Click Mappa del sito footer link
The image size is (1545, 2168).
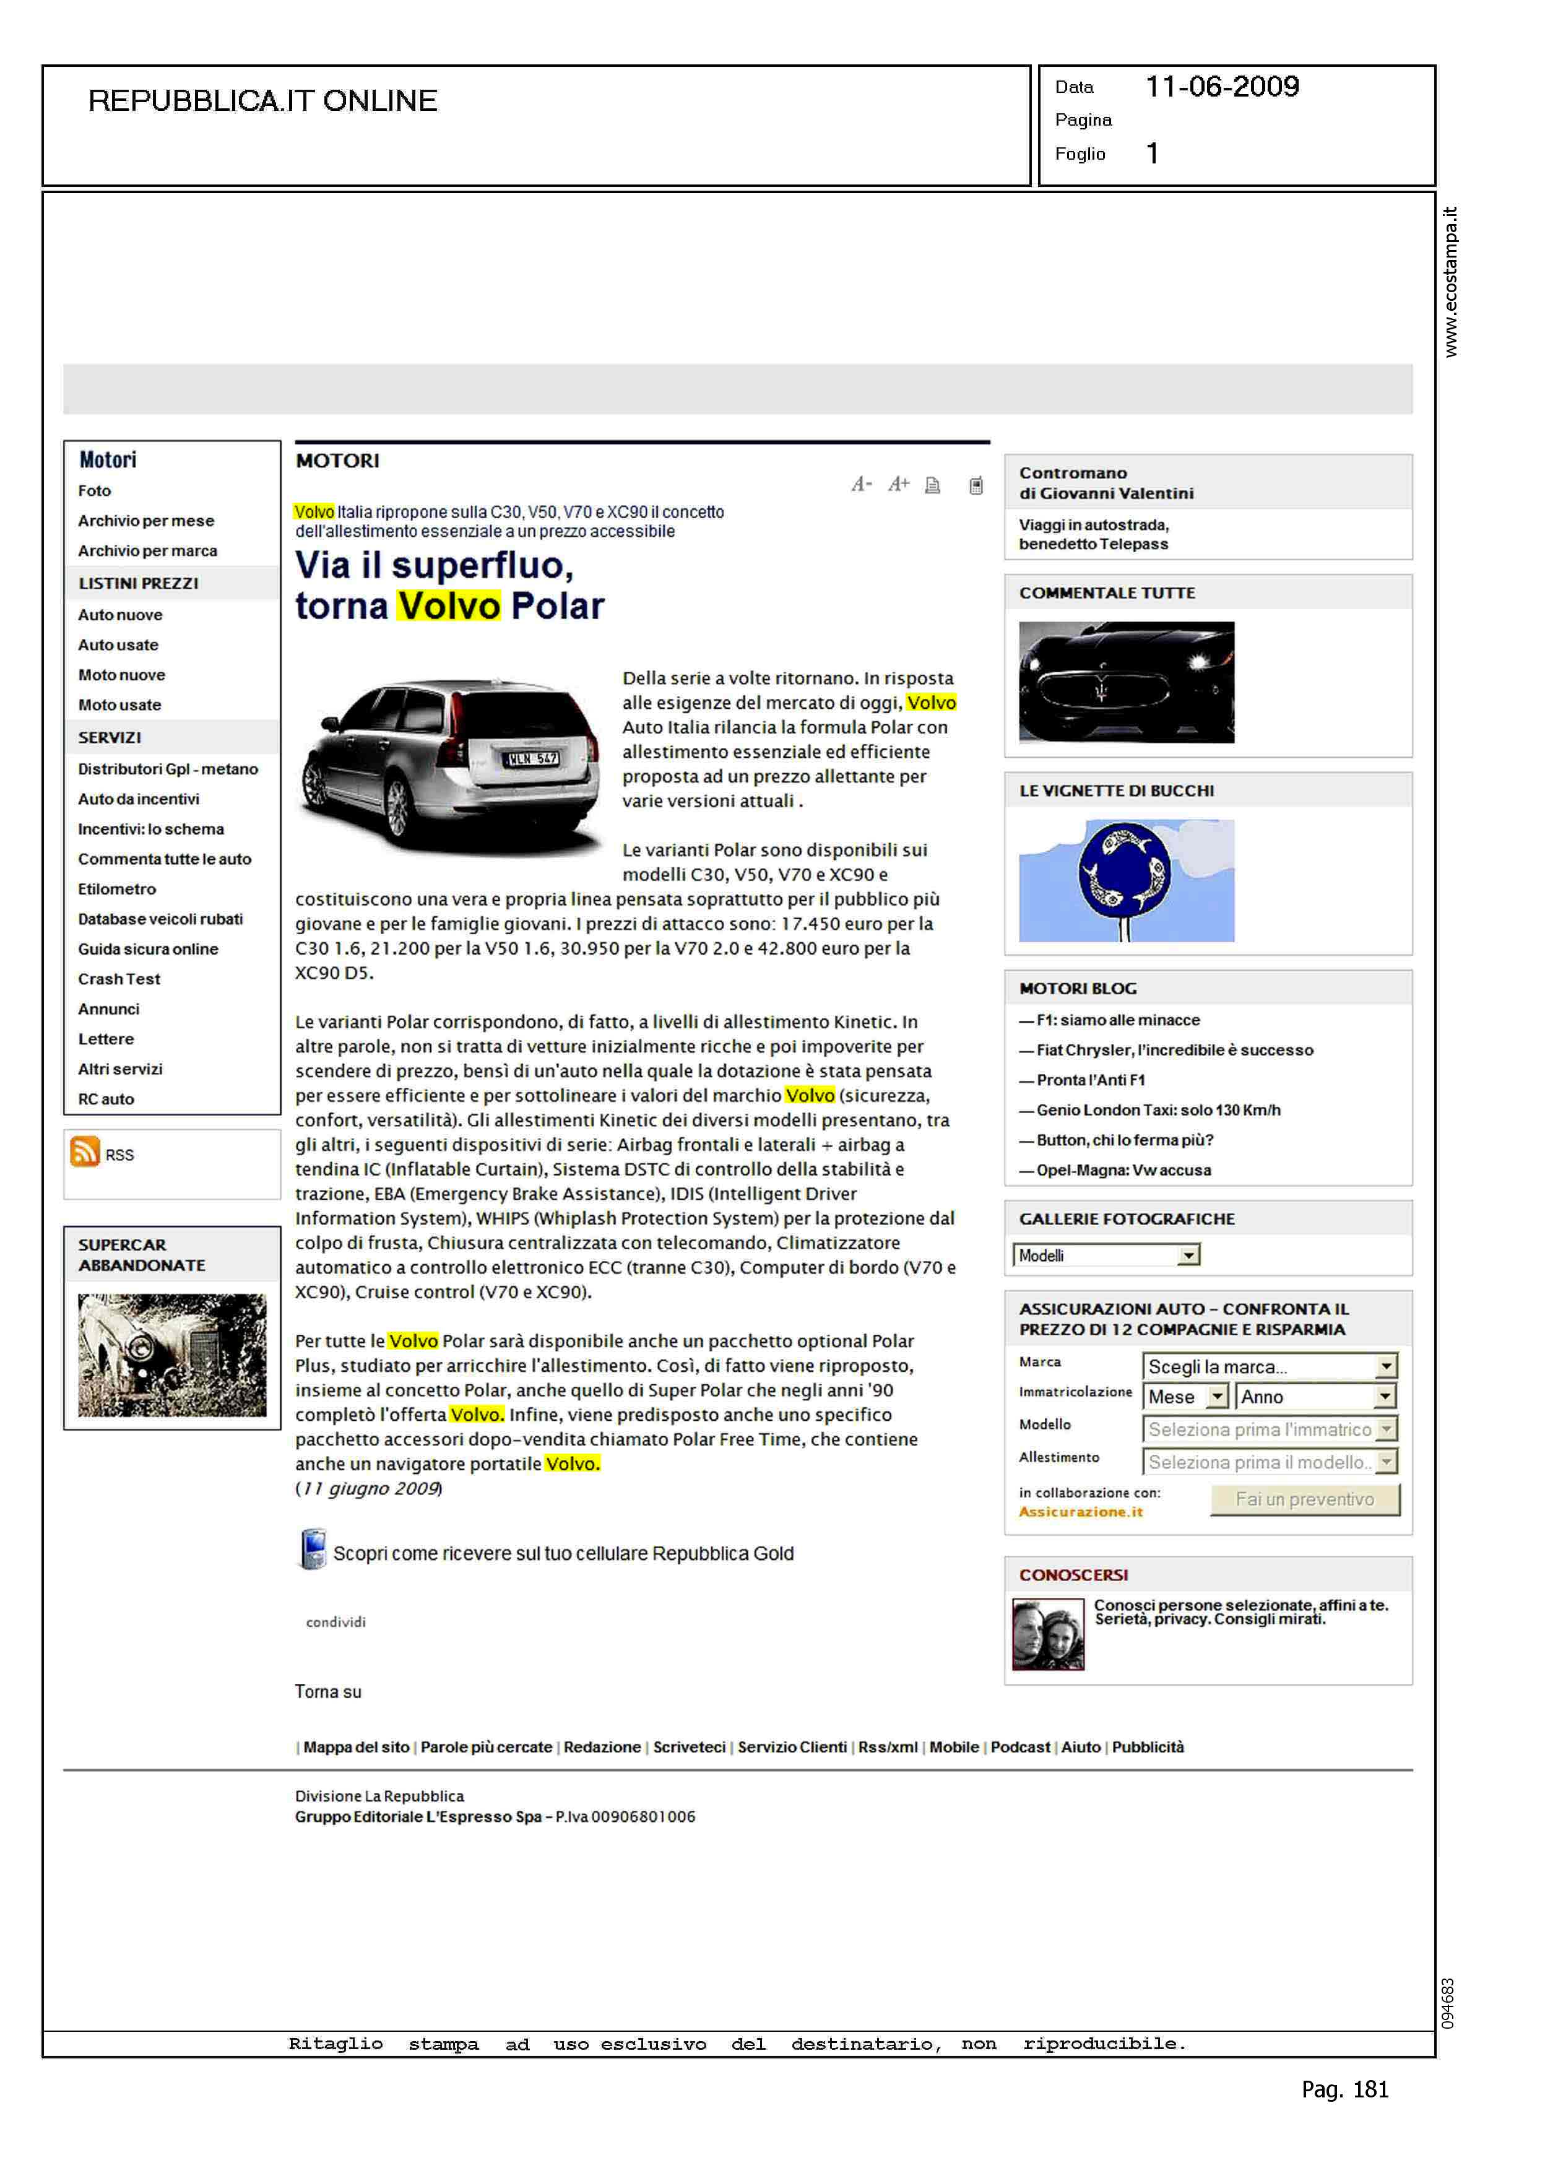click(x=356, y=1746)
